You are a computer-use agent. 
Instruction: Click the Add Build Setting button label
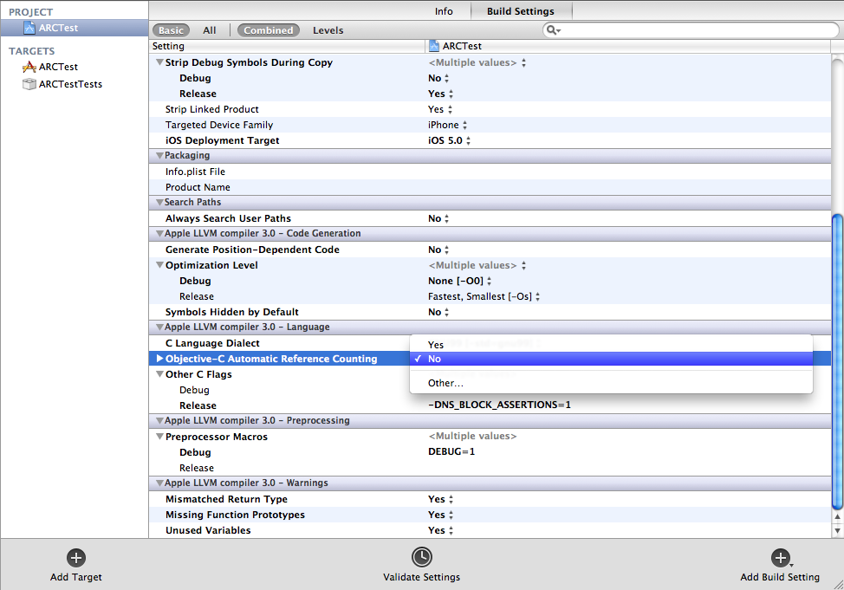(x=780, y=577)
